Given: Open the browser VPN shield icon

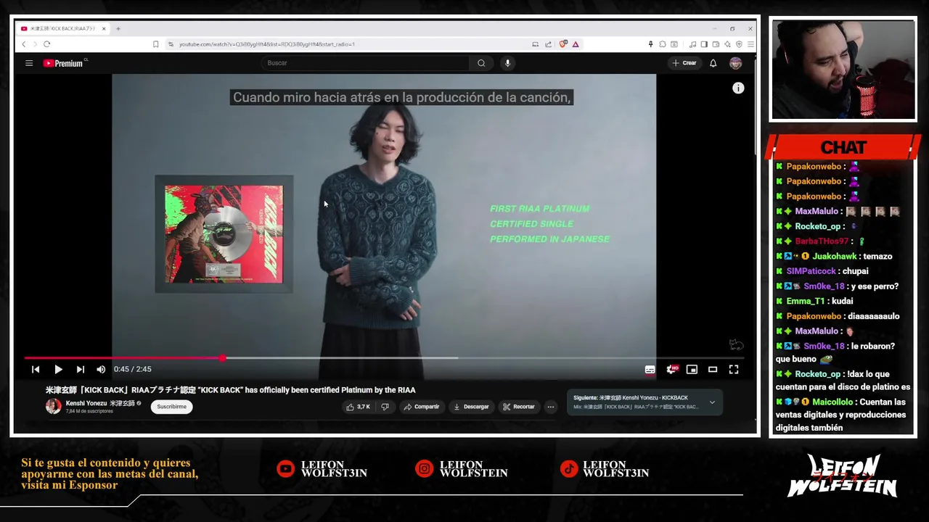Looking at the screenshot, I should click(739, 44).
